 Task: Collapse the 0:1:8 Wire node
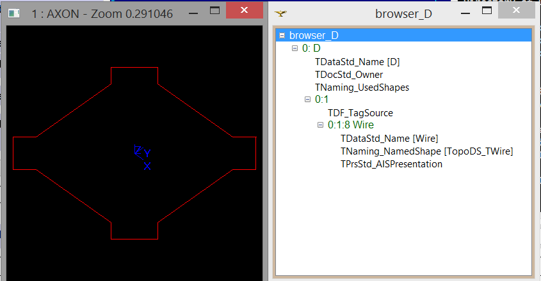pyautogui.click(x=321, y=125)
